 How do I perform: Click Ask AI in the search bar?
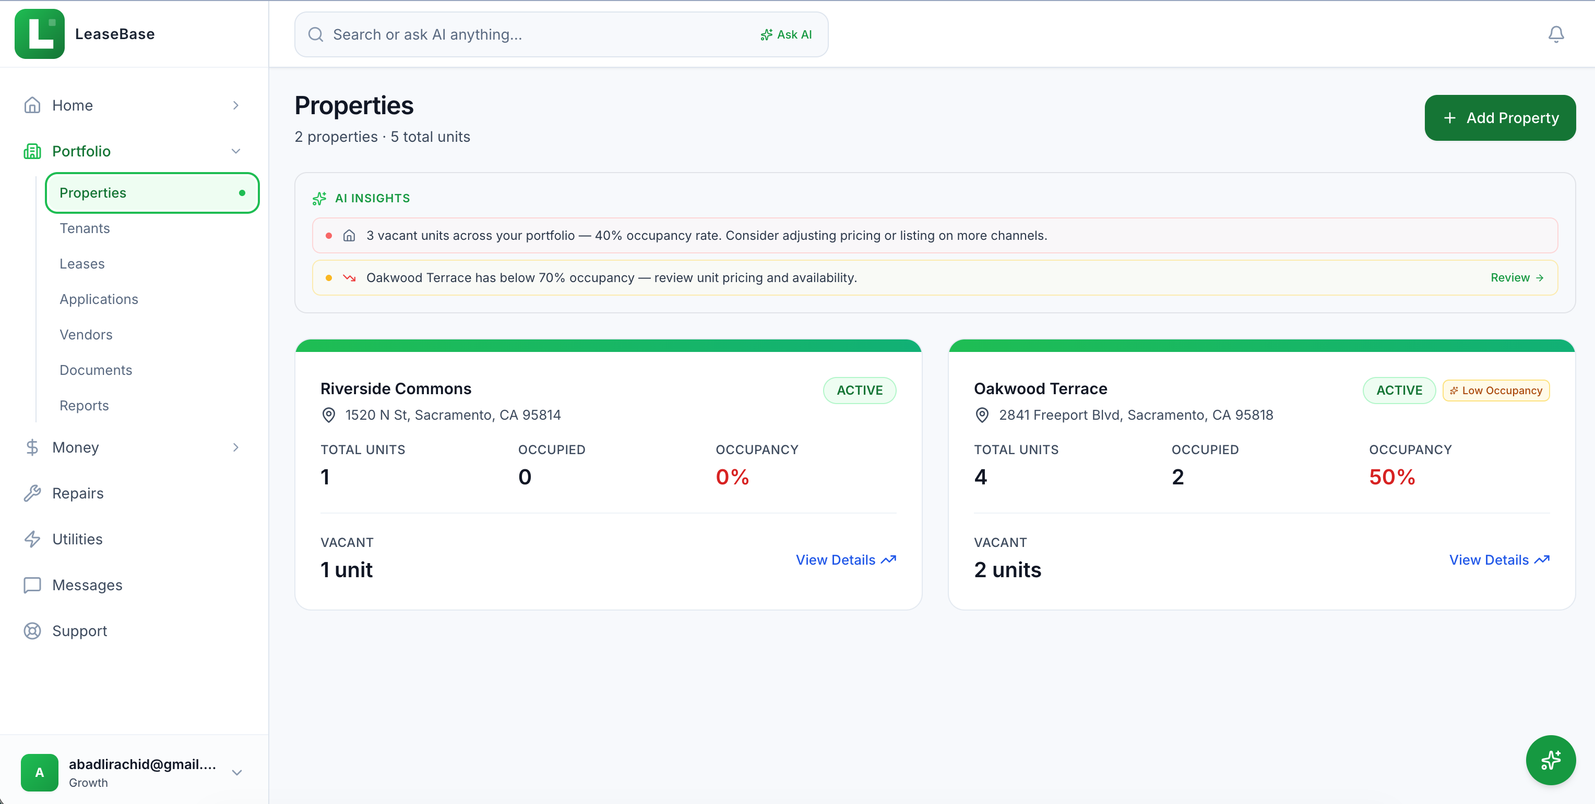[785, 34]
